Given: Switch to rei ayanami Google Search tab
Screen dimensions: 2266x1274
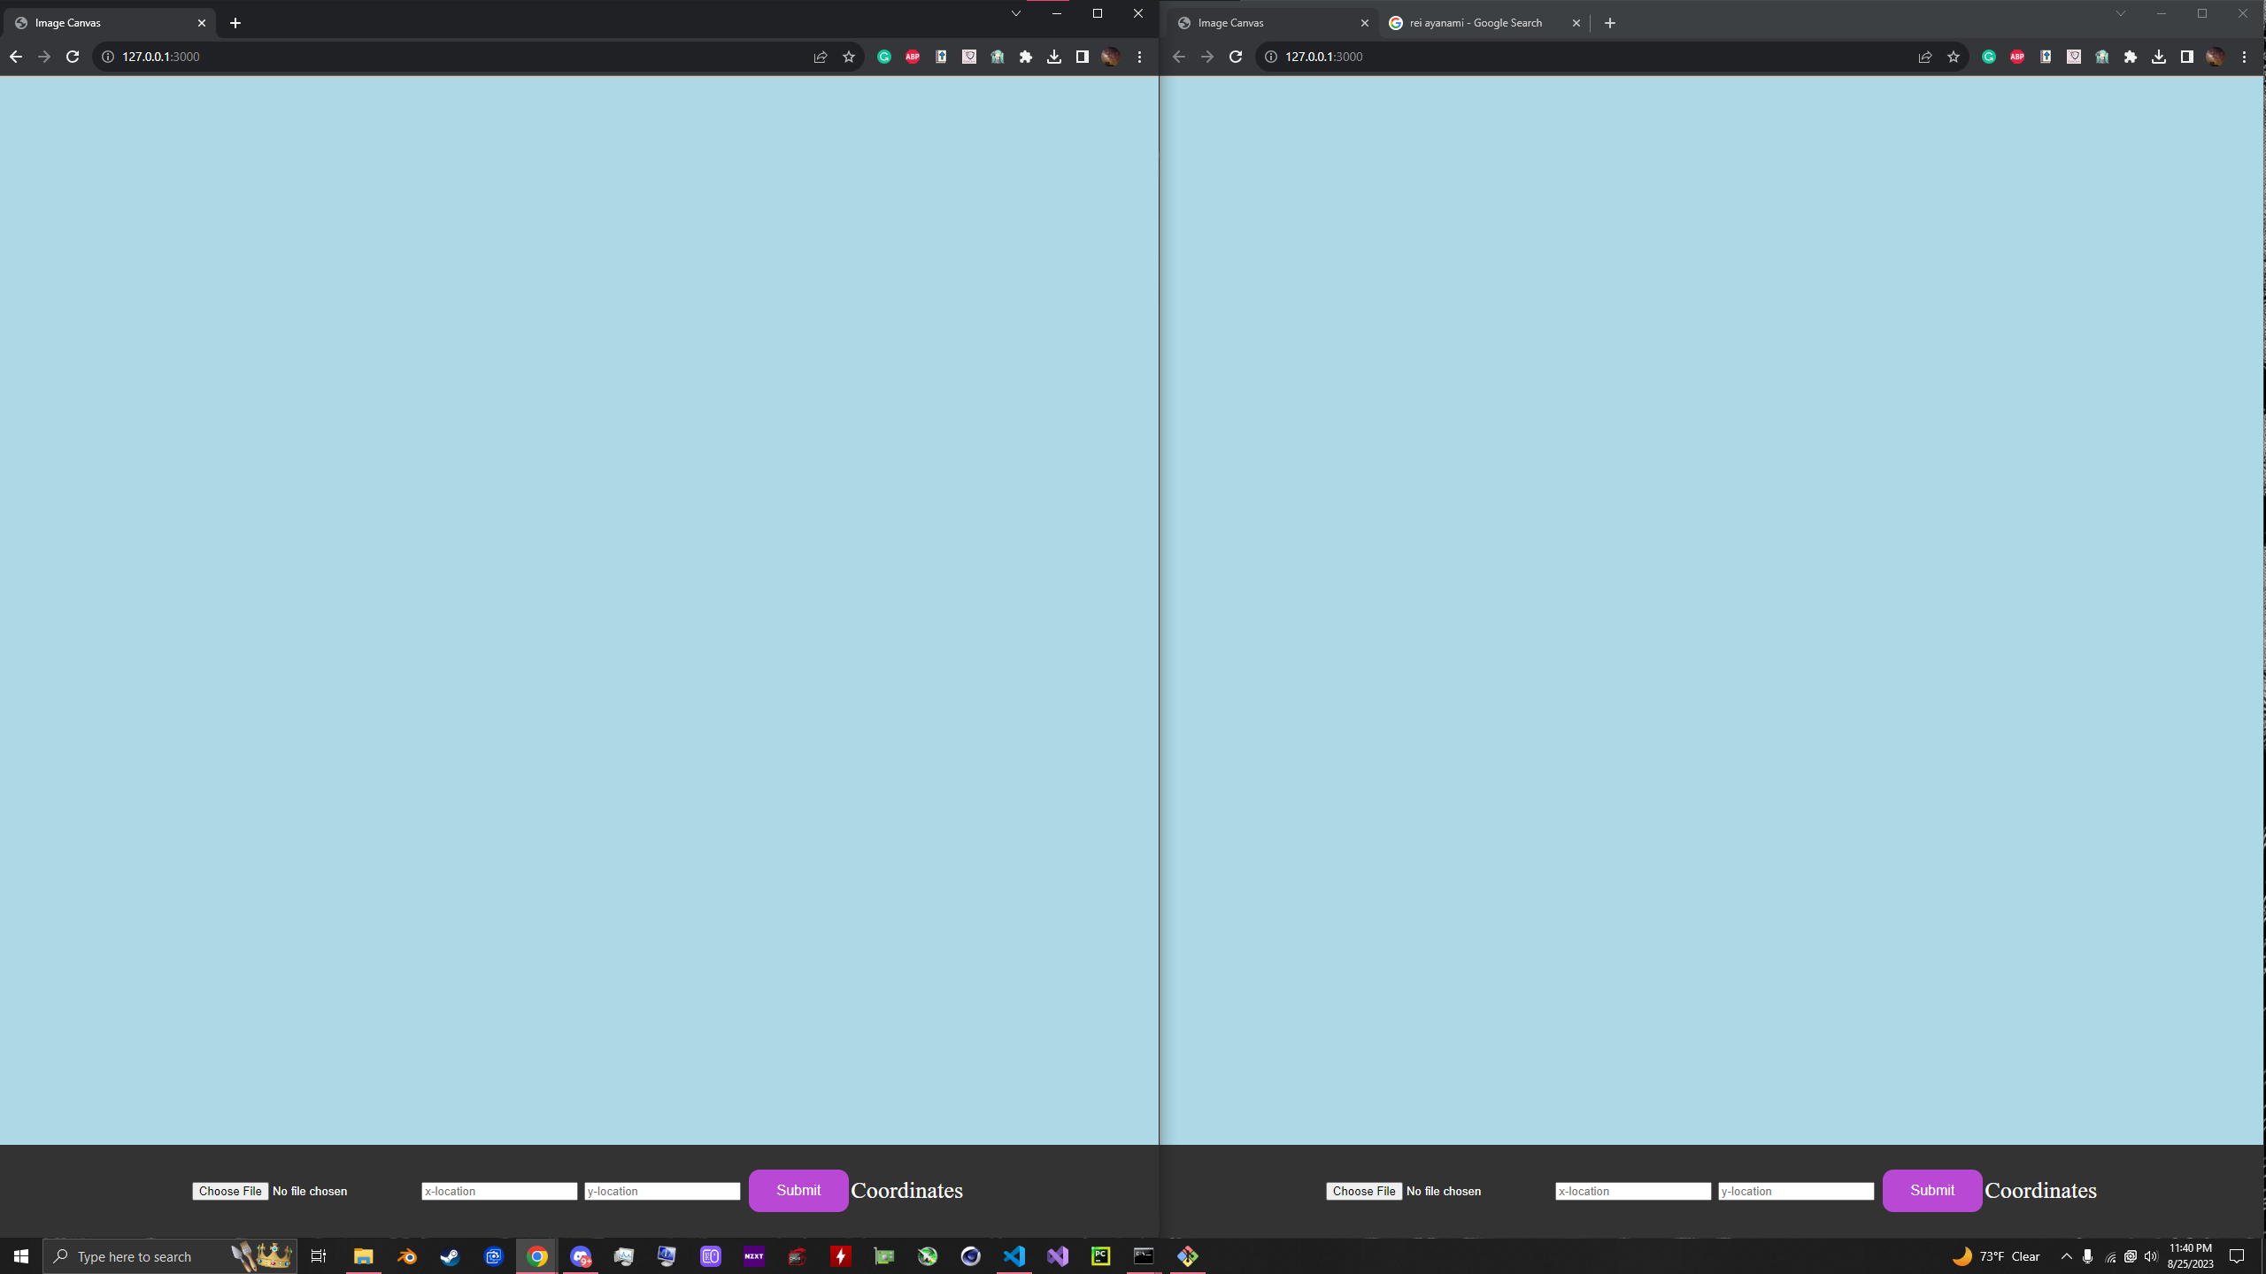Looking at the screenshot, I should [1475, 23].
